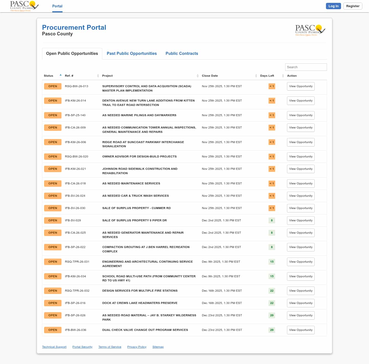
Task: View Opportunity for AS NEEDED MARINE PILINGS
Action: coord(301,115)
